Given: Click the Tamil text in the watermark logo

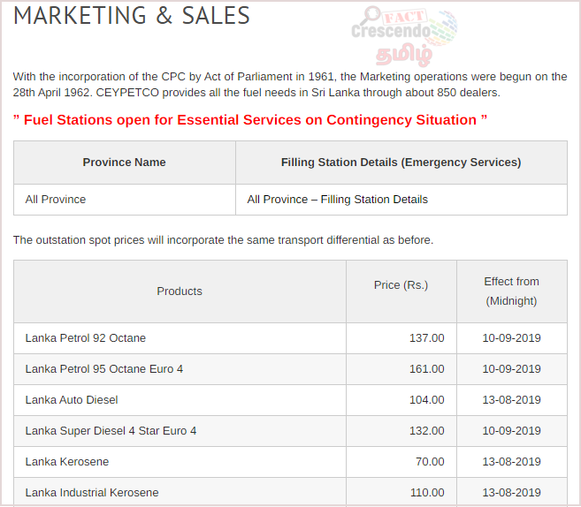Looking at the screenshot, I should (x=404, y=55).
